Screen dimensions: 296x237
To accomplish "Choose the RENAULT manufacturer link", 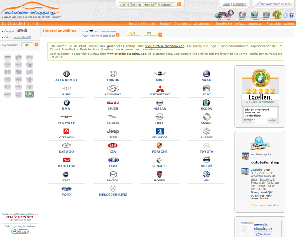I will pos(160,166).
